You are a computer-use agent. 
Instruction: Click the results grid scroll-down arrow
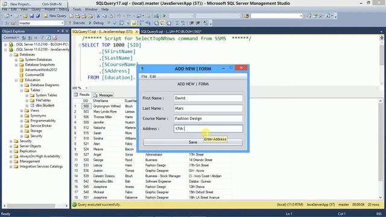[381, 197]
